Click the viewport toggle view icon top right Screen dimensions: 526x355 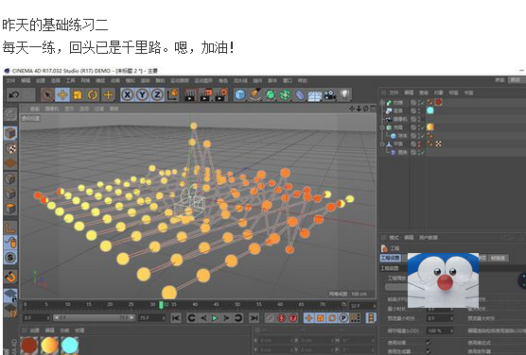pyautogui.click(x=373, y=109)
